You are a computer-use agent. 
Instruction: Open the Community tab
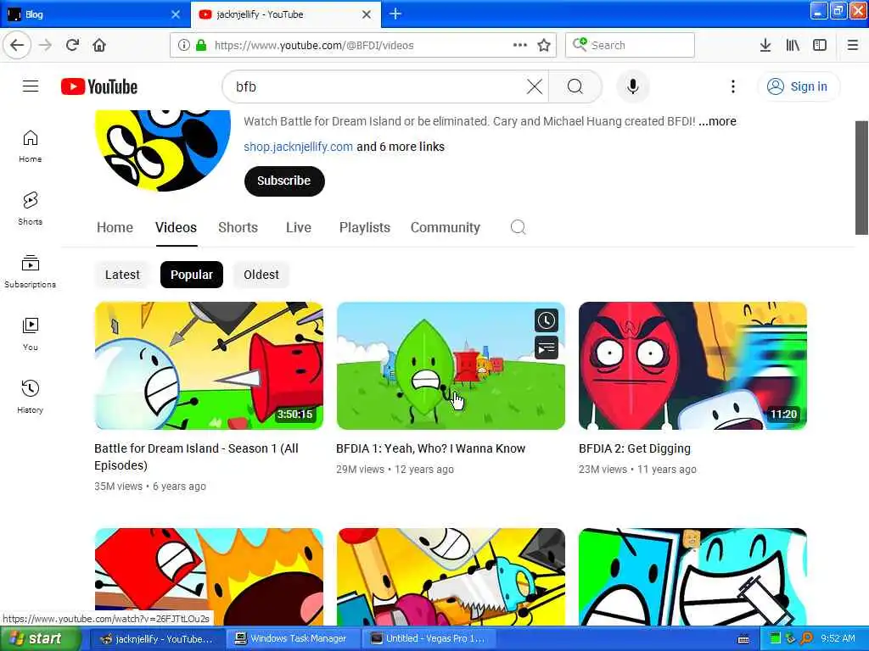pos(445,227)
